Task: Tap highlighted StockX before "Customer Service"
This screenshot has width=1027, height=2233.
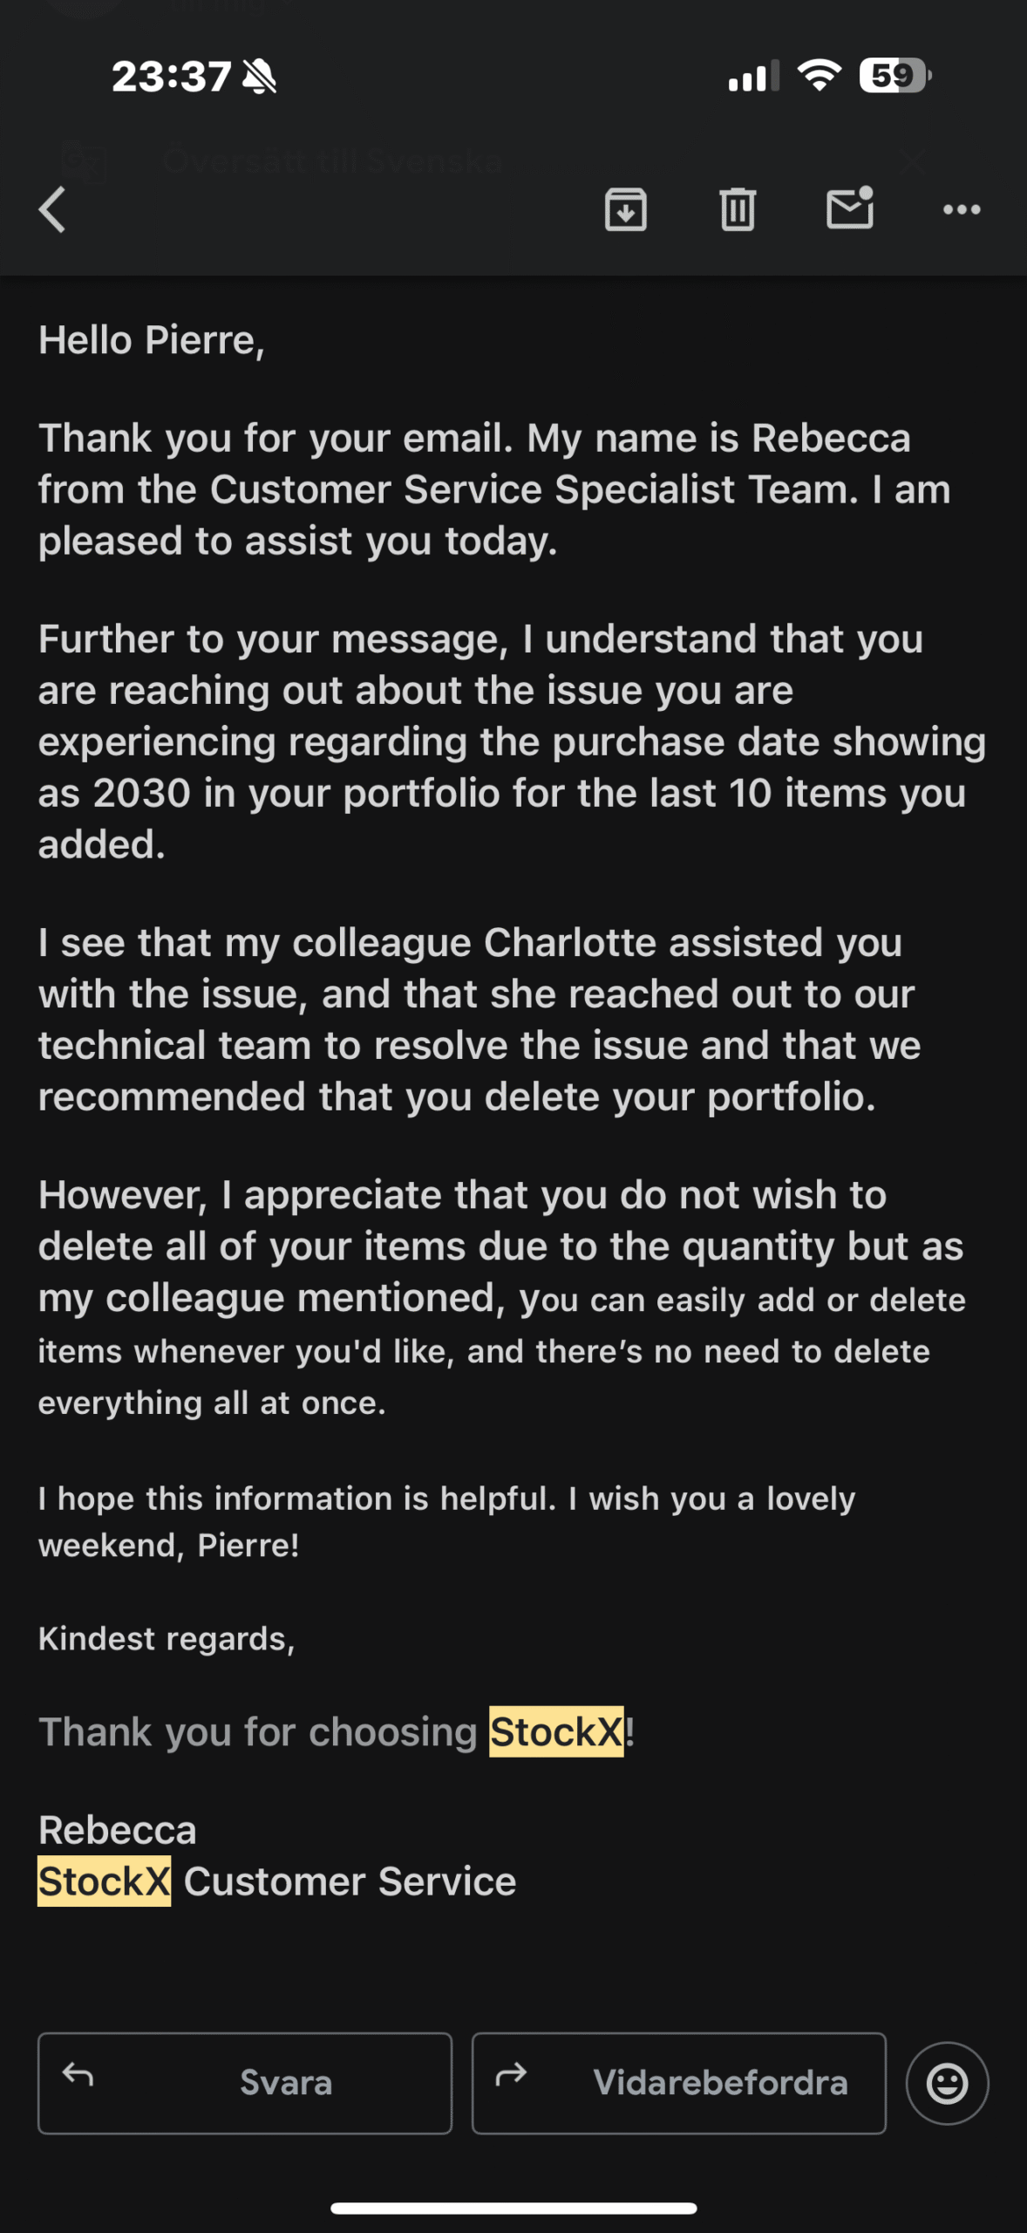Action: (x=105, y=1881)
